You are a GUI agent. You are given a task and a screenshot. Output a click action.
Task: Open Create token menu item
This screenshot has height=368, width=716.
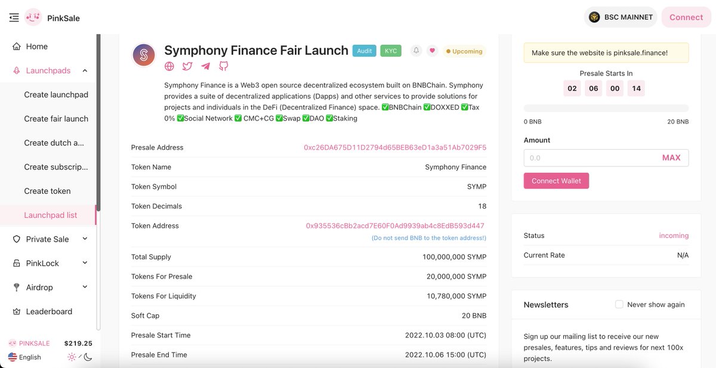(48, 191)
